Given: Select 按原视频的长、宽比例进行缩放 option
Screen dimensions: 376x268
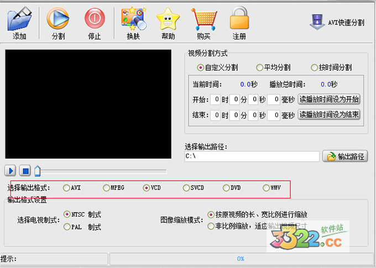Looking at the screenshot, I should 258,214.
